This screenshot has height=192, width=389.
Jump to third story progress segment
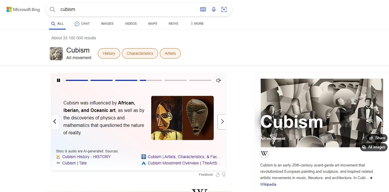126,80
